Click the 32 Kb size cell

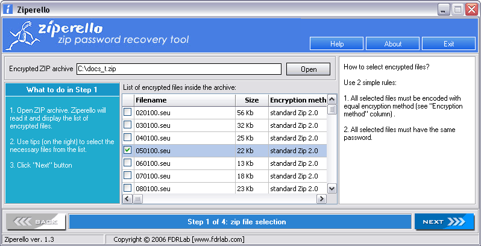tap(252, 125)
